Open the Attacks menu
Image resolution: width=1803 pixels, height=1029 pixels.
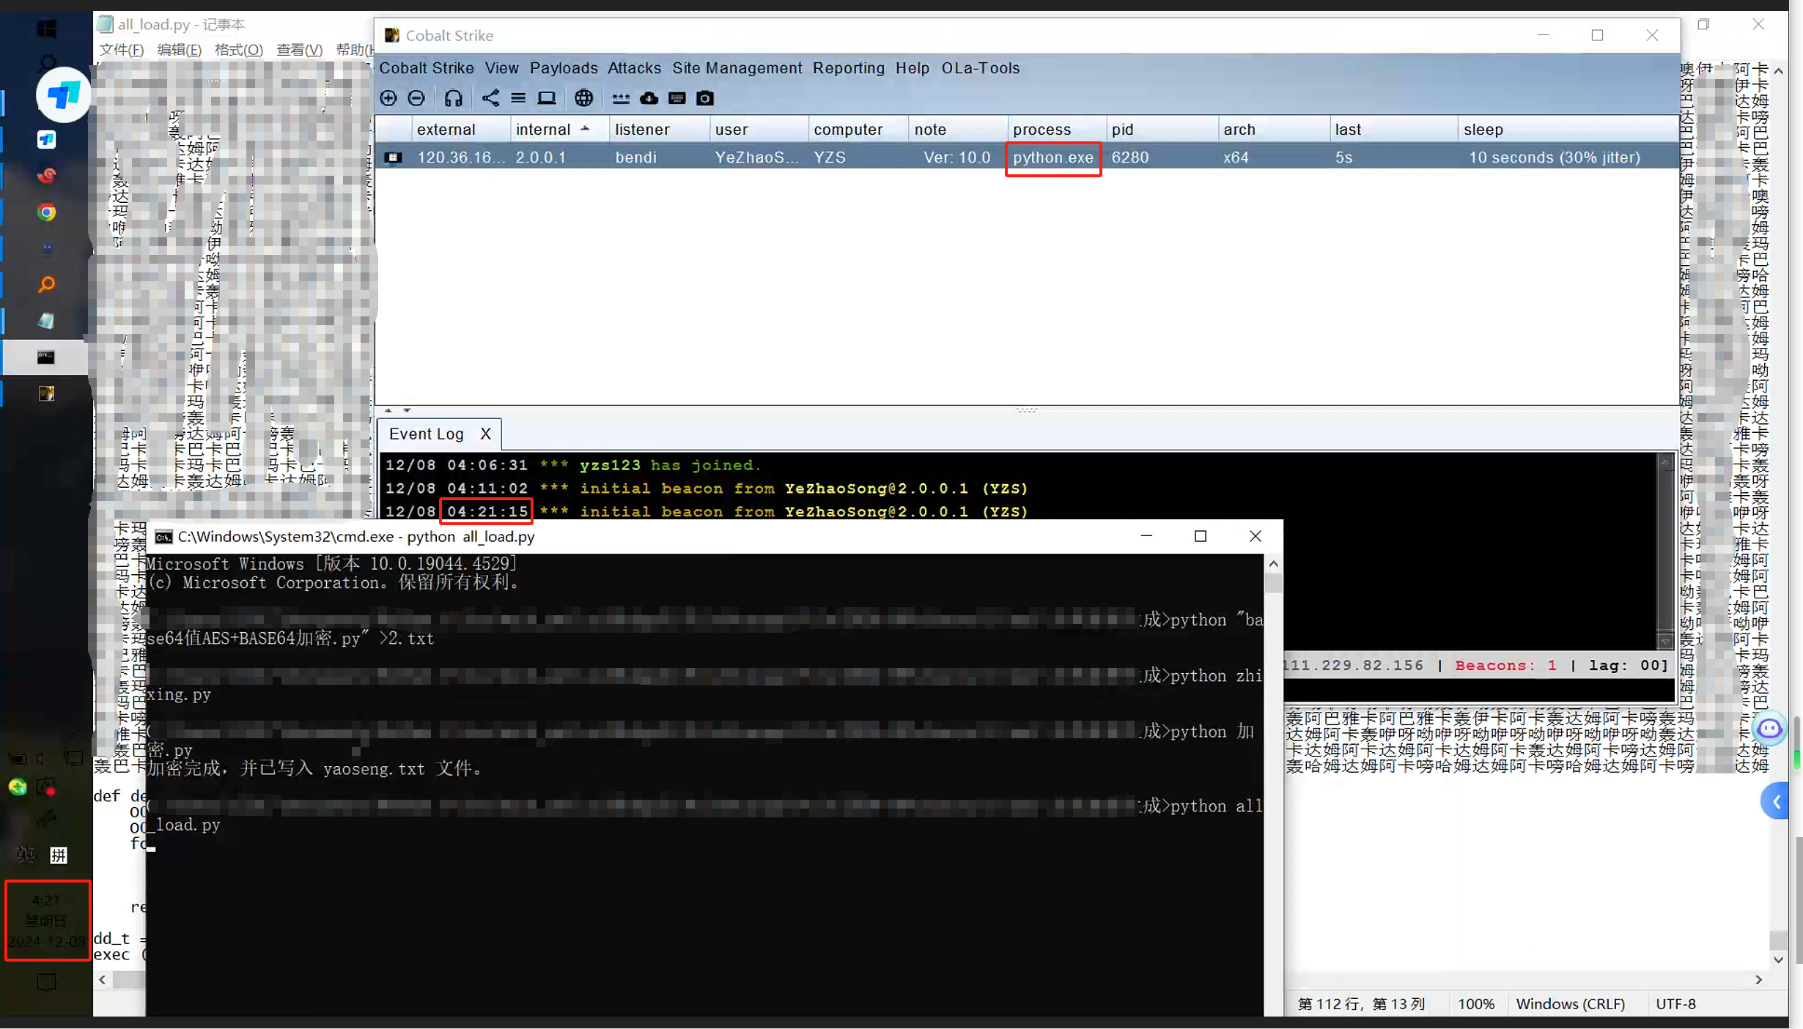[635, 68]
